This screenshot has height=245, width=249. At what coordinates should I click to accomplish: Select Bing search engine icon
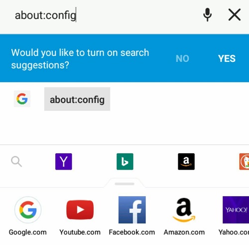(125, 161)
